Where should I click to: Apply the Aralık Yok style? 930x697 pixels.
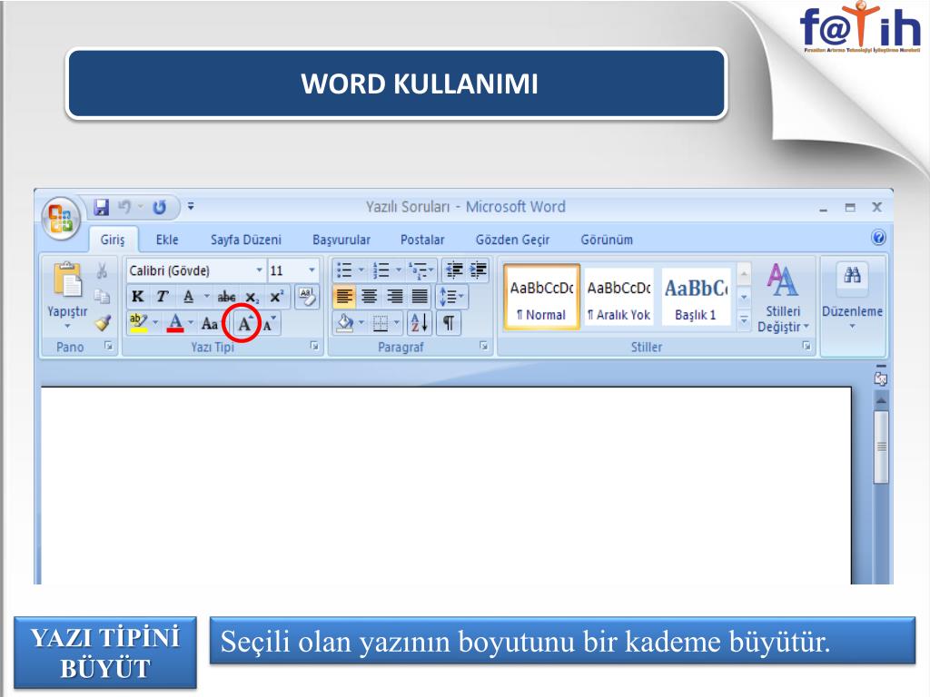(x=618, y=297)
